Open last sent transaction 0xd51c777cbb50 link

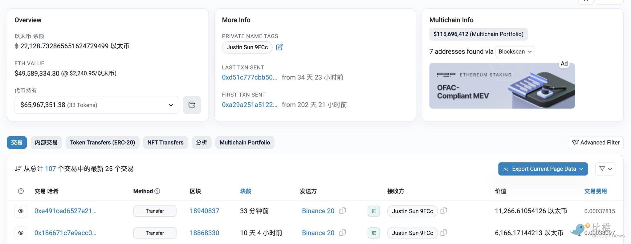[249, 77]
